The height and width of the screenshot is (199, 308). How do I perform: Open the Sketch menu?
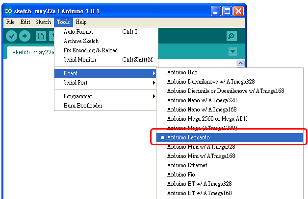pyautogui.click(x=43, y=22)
